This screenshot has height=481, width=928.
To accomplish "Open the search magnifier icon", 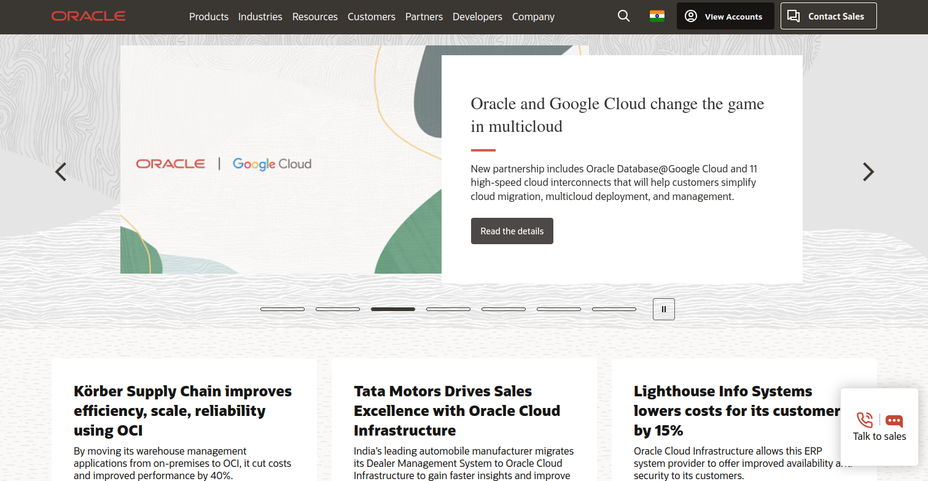I will tap(623, 17).
